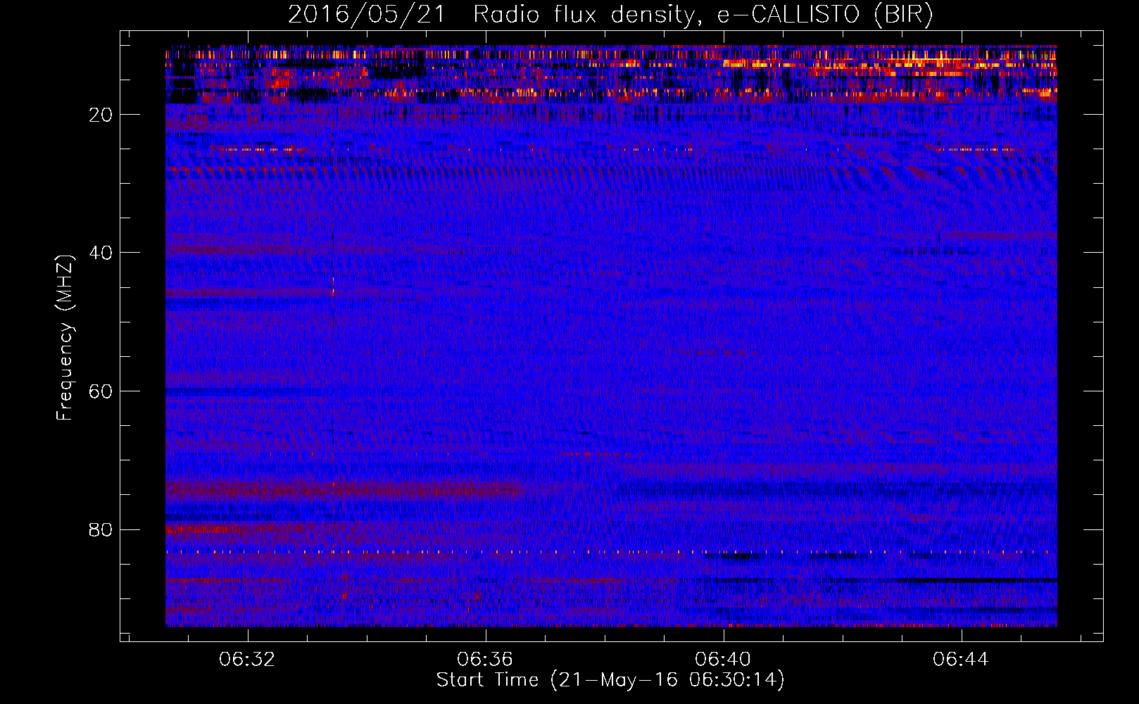Image resolution: width=1139 pixels, height=704 pixels.
Task: Click the plot title '2016/05/21 Radio flux density'
Action: (x=610, y=15)
